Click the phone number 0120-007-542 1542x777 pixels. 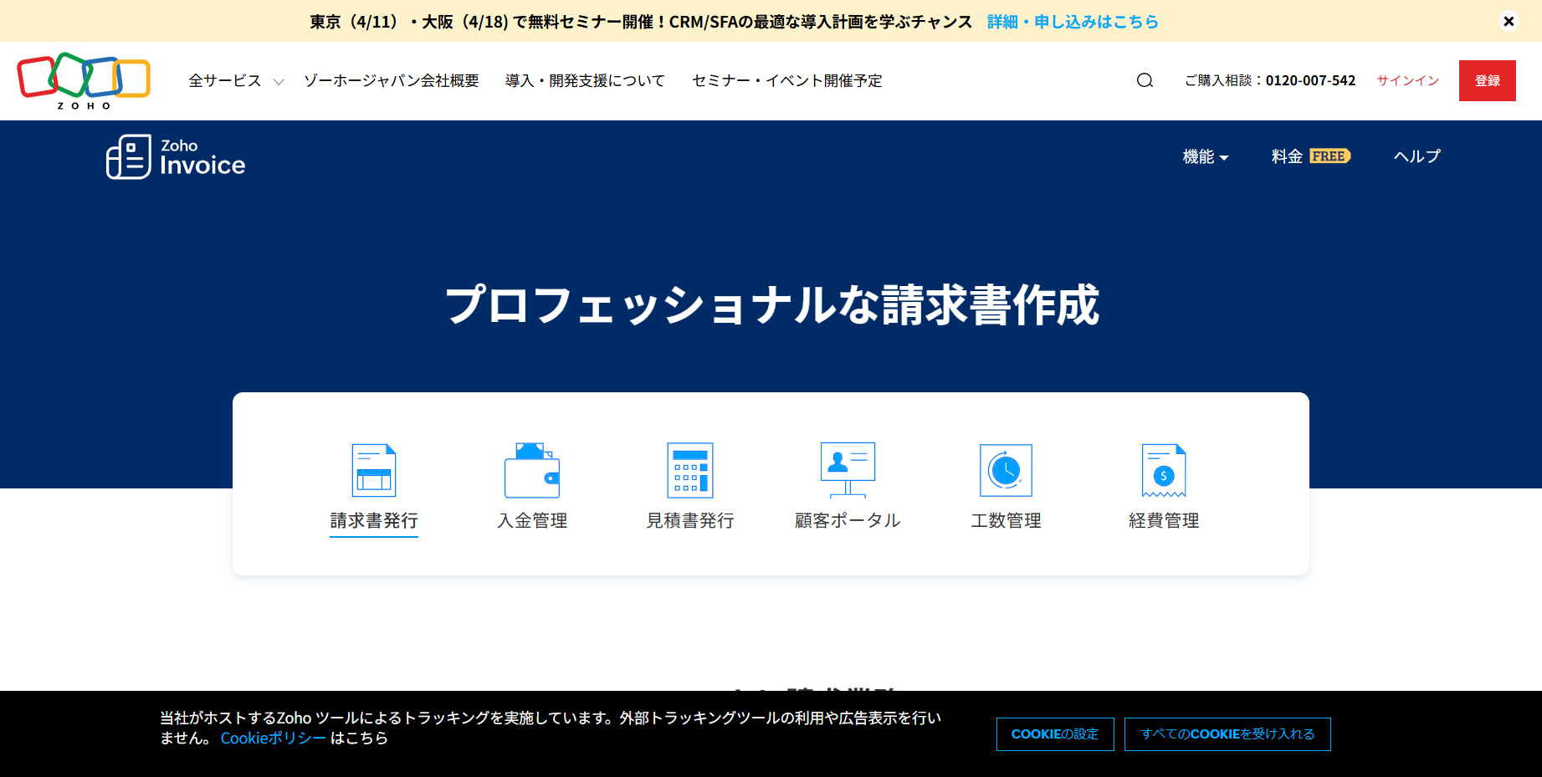click(x=1310, y=80)
